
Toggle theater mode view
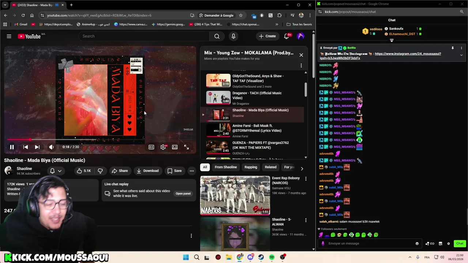coord(175,147)
